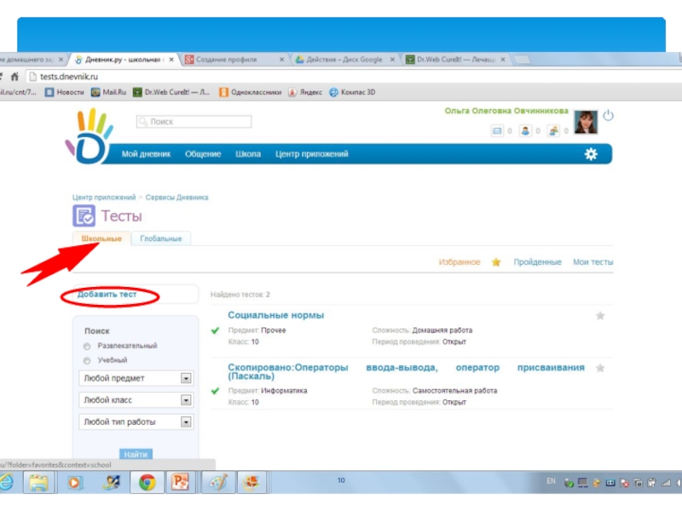
Task: Open the Любой класс dropdown
Action: 136,399
